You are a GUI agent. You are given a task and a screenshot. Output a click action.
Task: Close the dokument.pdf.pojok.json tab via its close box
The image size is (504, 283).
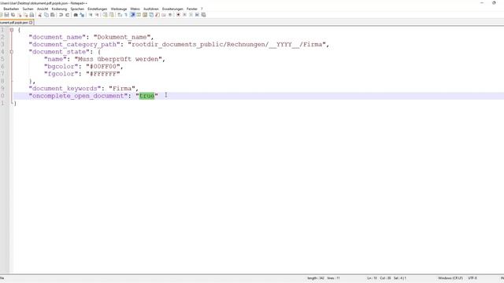pos(31,23)
